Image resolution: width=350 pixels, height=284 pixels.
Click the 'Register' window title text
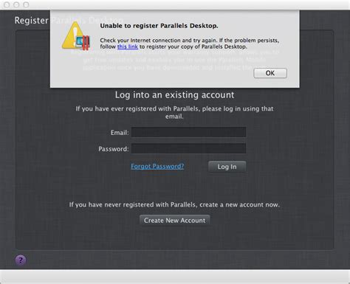(32, 21)
